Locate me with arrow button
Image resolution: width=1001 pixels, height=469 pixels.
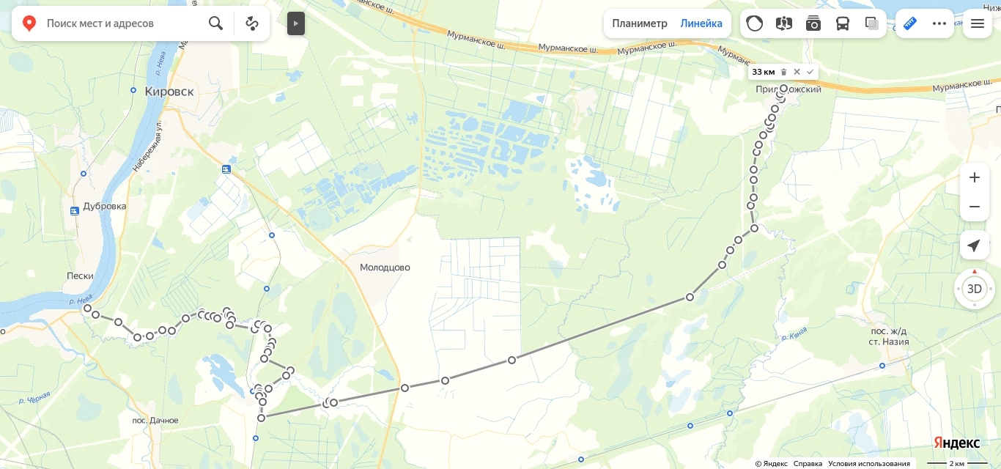pos(975,245)
